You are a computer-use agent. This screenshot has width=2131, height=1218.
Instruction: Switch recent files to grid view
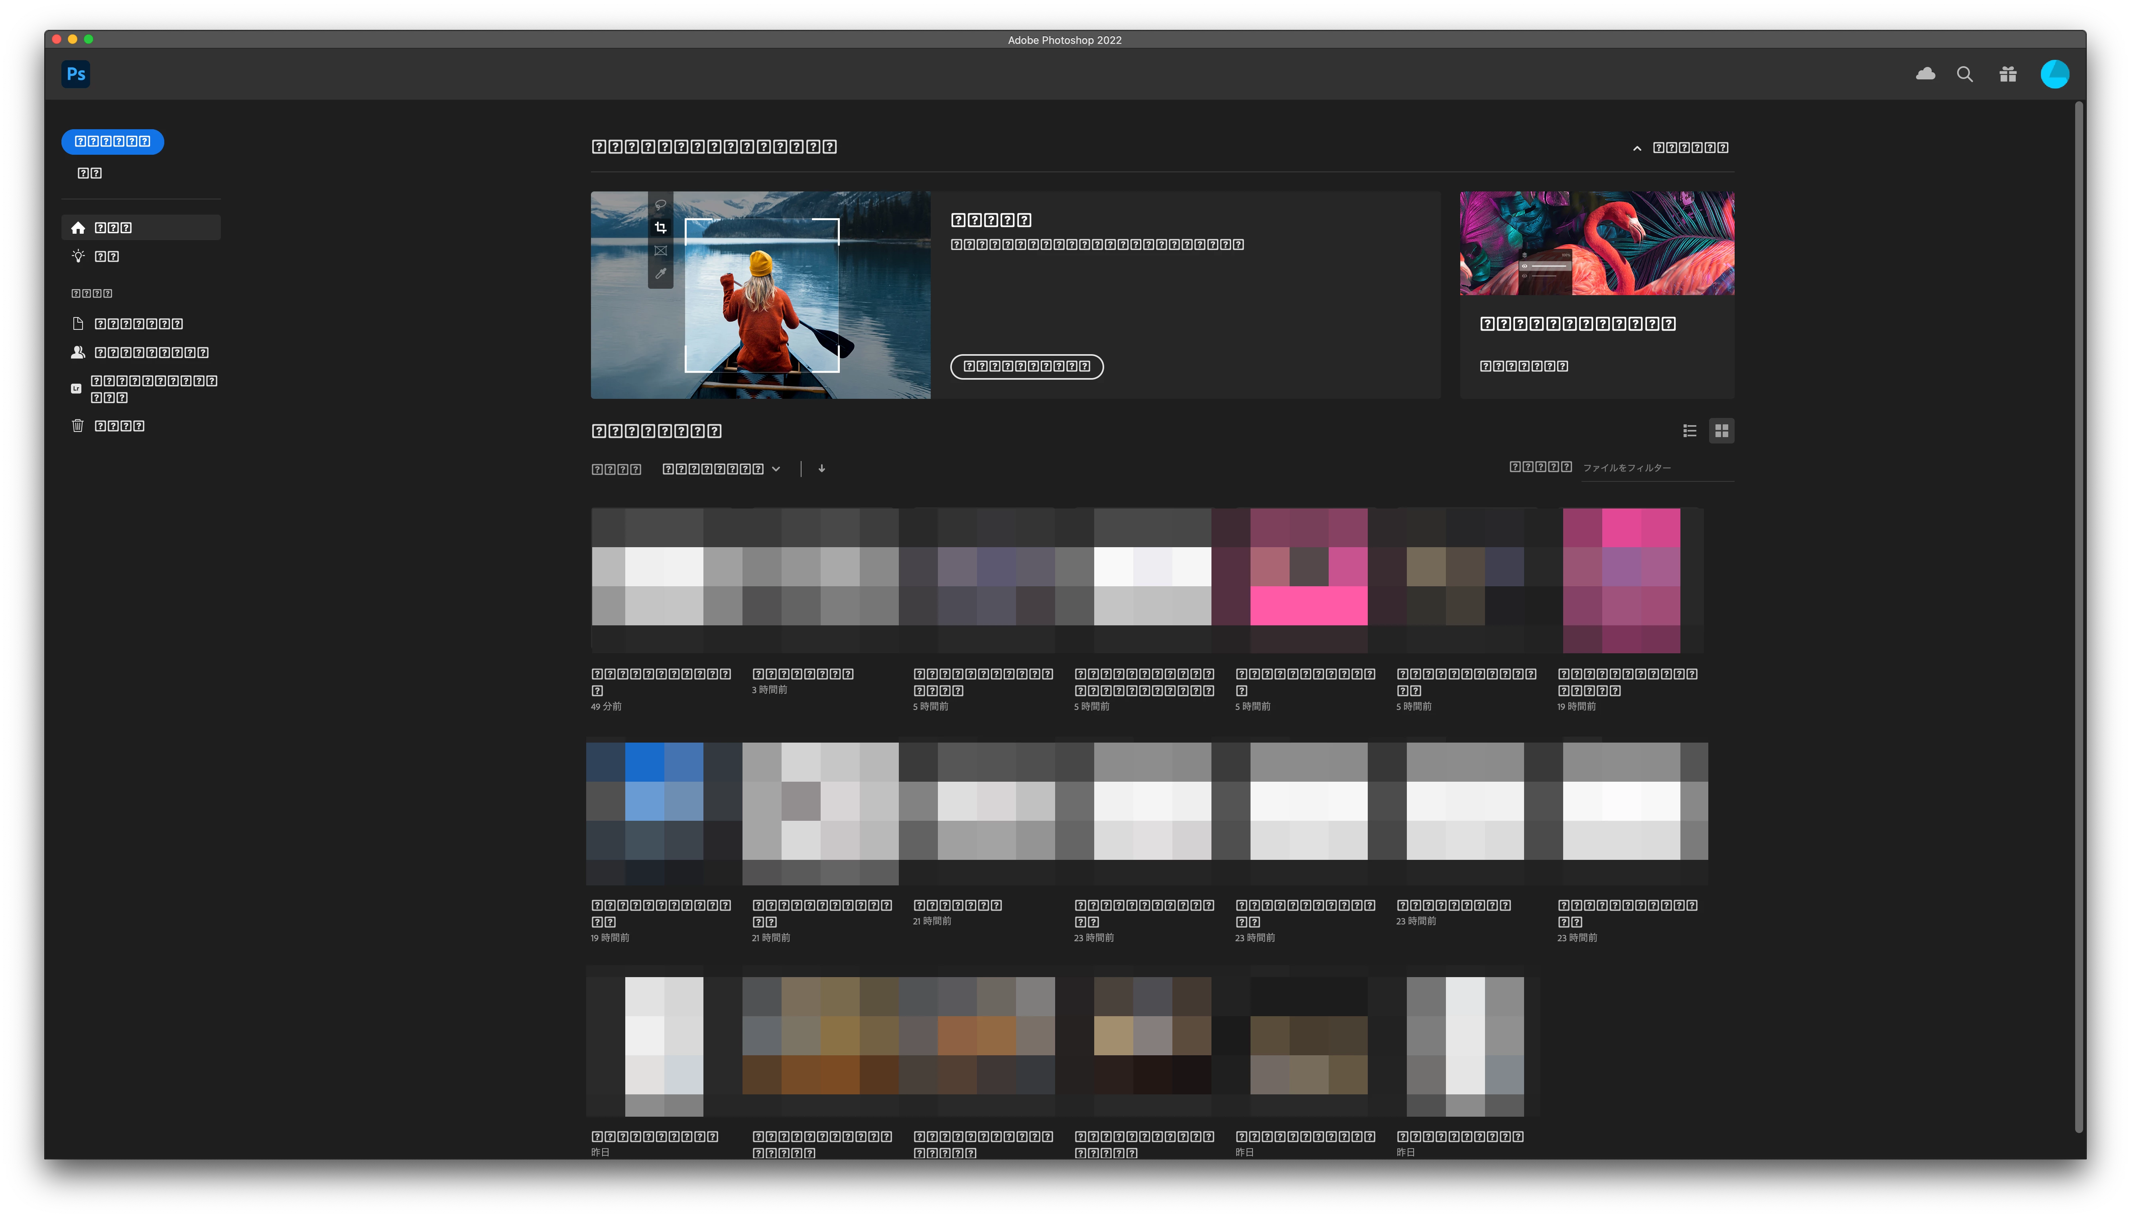click(1721, 431)
